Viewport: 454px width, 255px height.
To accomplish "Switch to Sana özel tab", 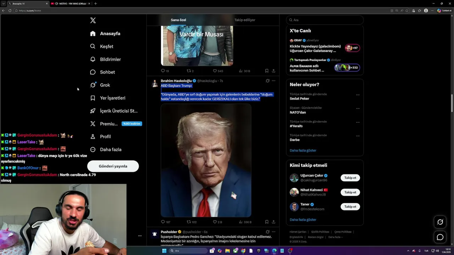I will pyautogui.click(x=178, y=20).
